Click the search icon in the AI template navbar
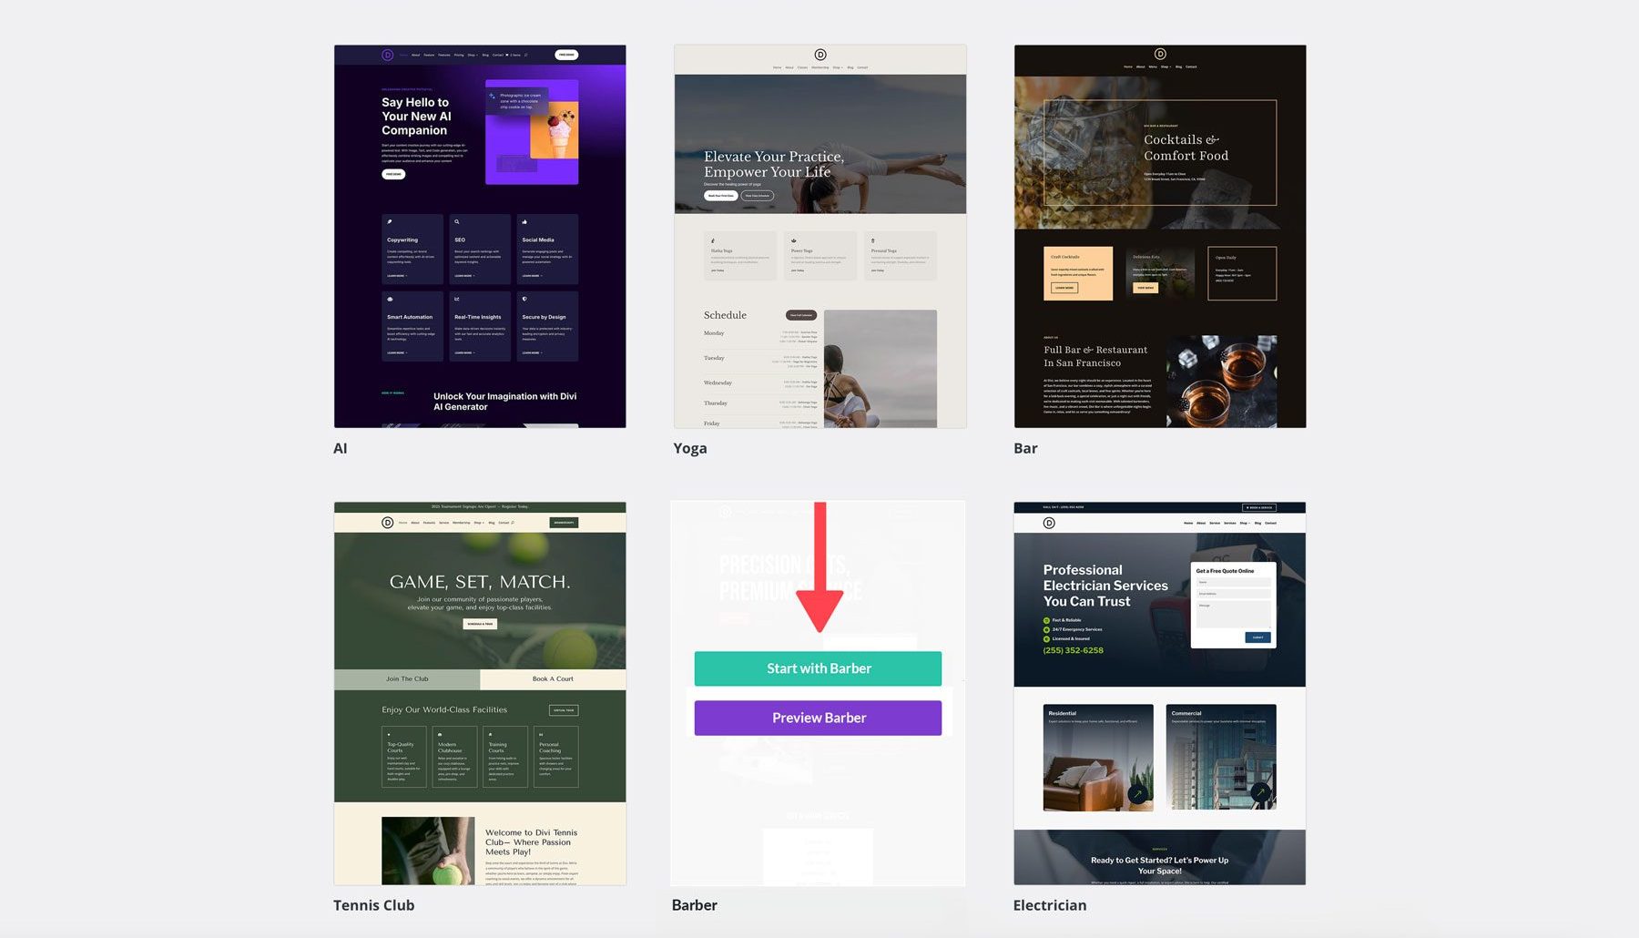 click(x=526, y=55)
